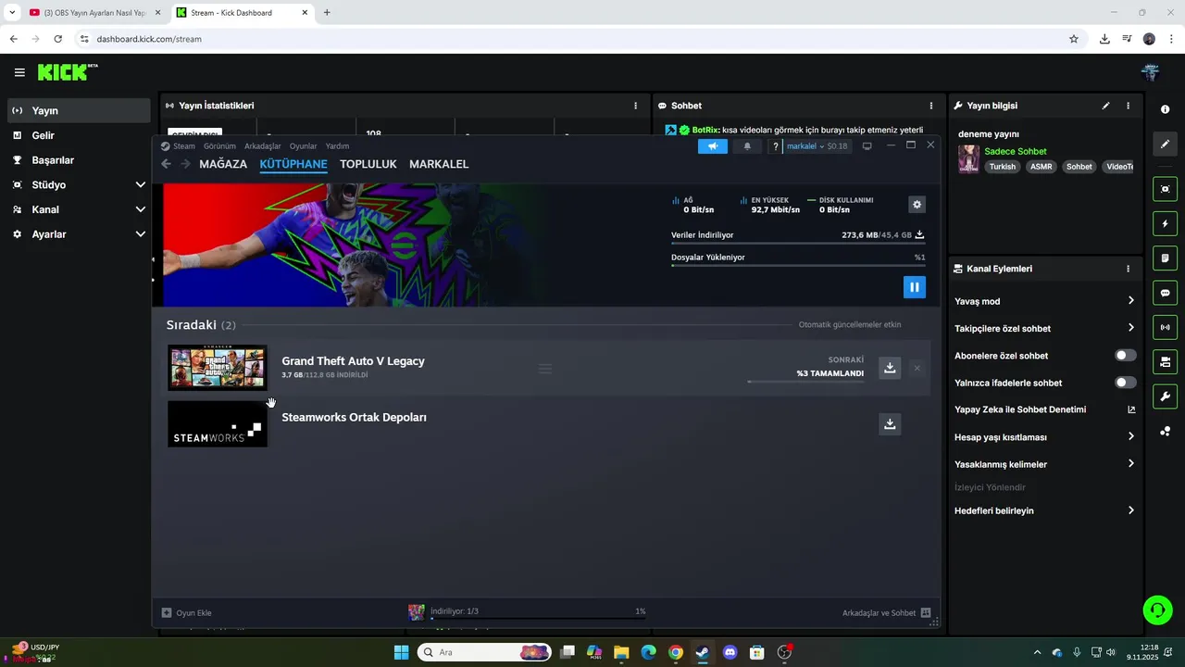Screen dimensions: 1185x667
Task: Click the broadcast signal rail icon
Action: coord(1165,327)
